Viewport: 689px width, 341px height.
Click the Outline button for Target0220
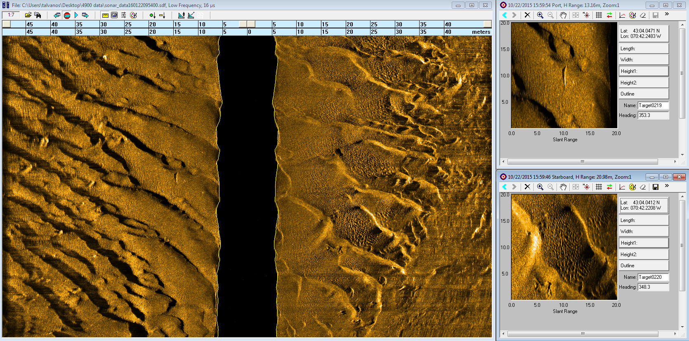pyautogui.click(x=643, y=266)
